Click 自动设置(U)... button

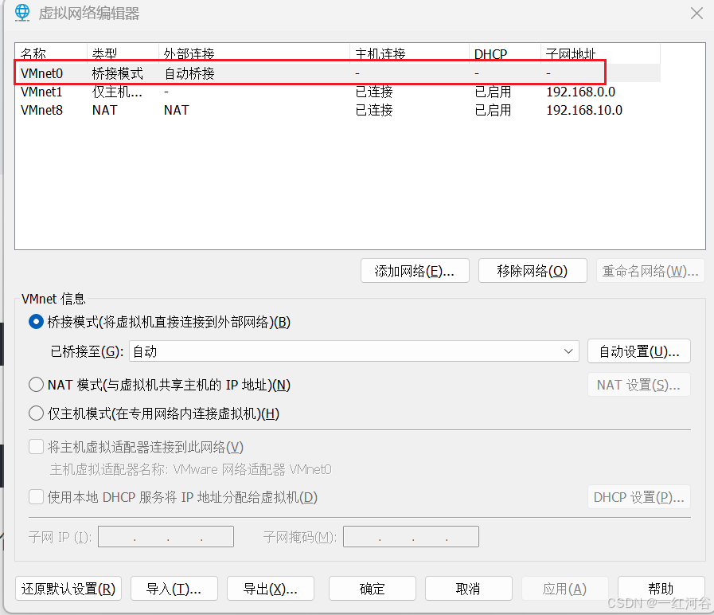coord(639,351)
